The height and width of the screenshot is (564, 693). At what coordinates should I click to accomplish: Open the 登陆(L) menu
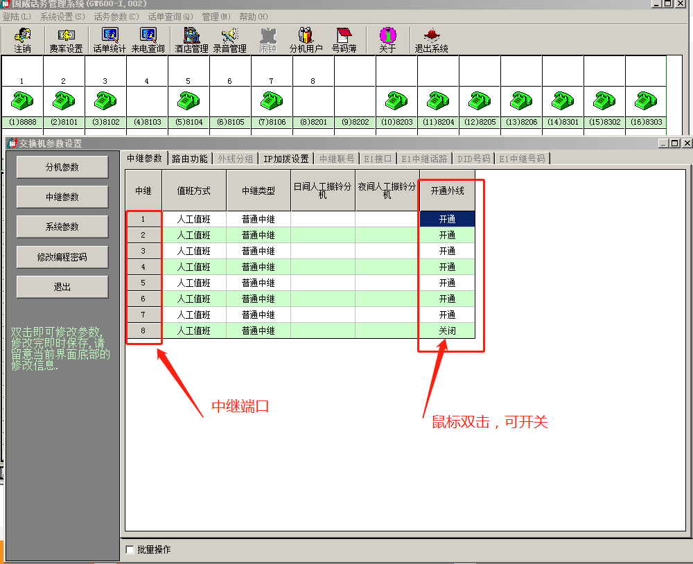(x=17, y=17)
